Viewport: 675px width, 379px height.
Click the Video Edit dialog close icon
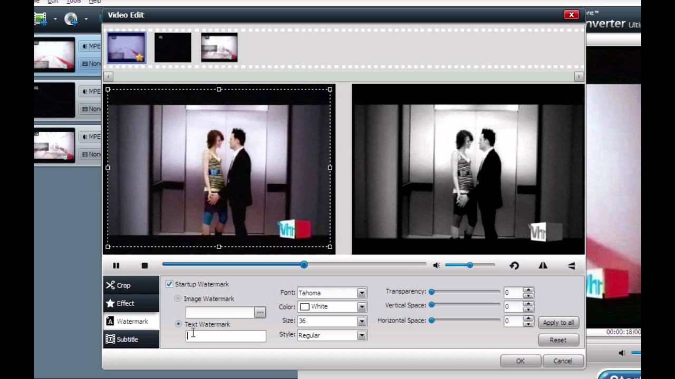[571, 15]
